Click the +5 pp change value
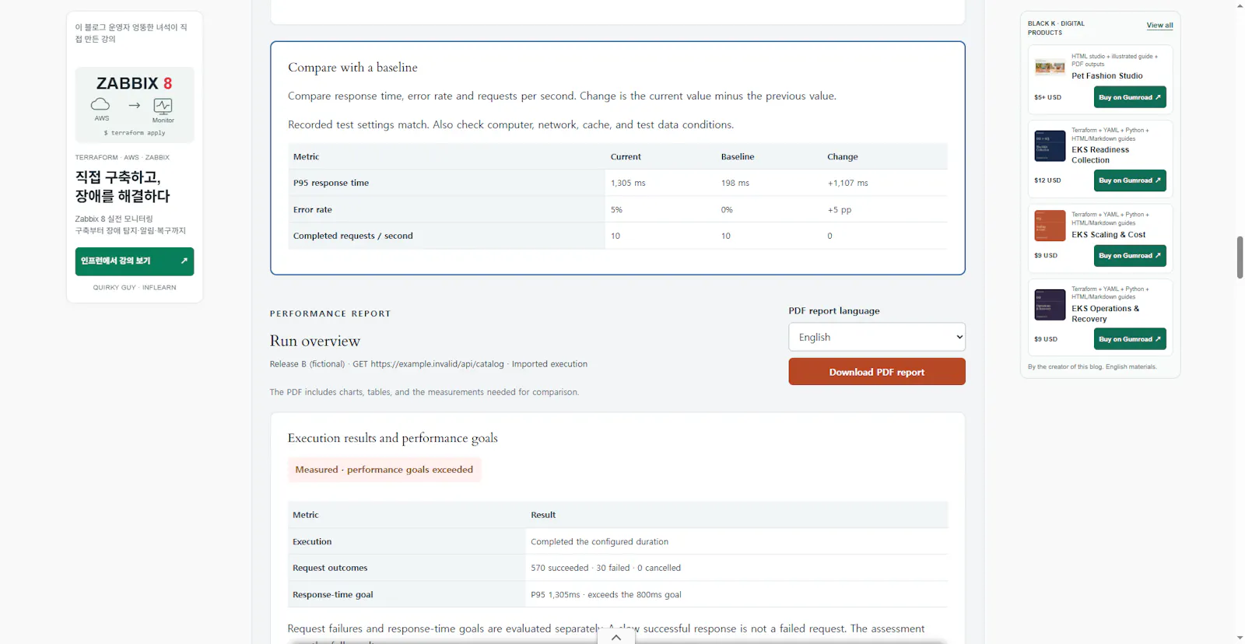 click(840, 210)
